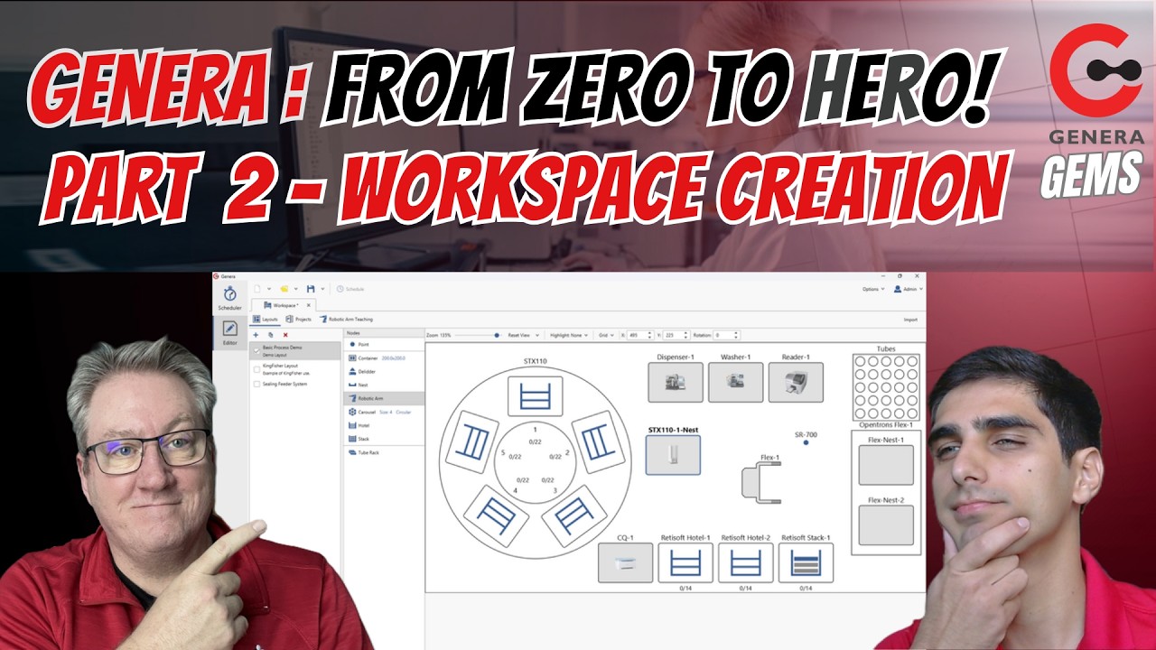Switch to the Layouts tab
This screenshot has height=650, width=1156.
[266, 319]
